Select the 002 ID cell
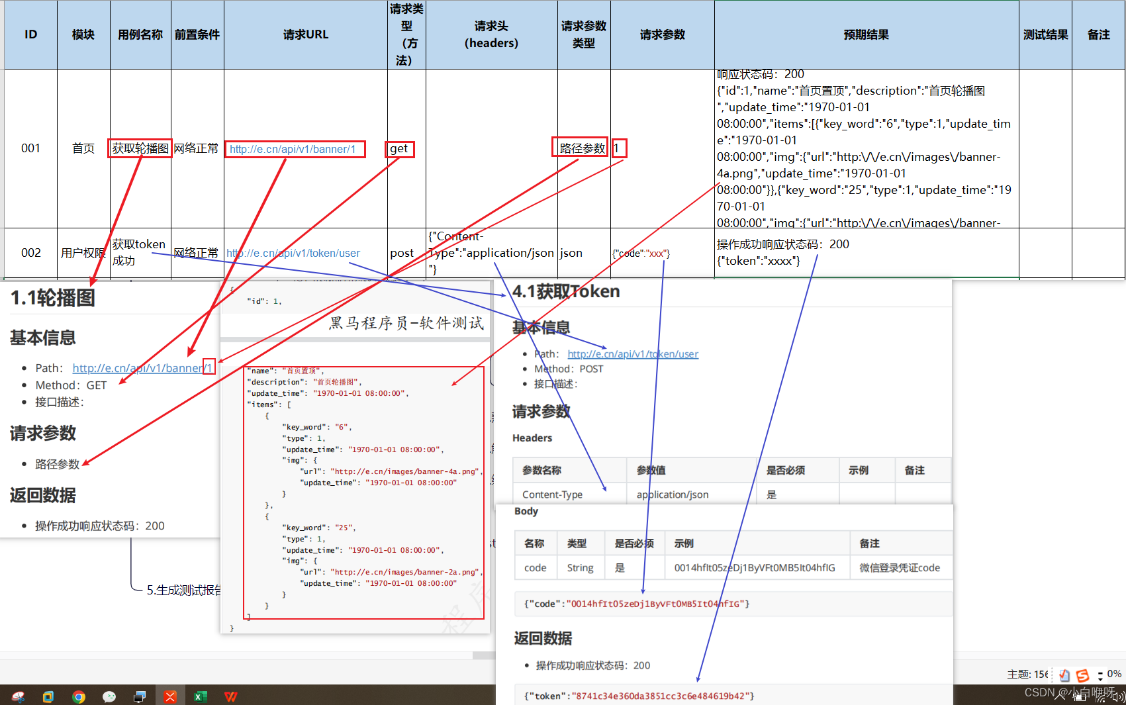The width and height of the screenshot is (1126, 705). 30,253
